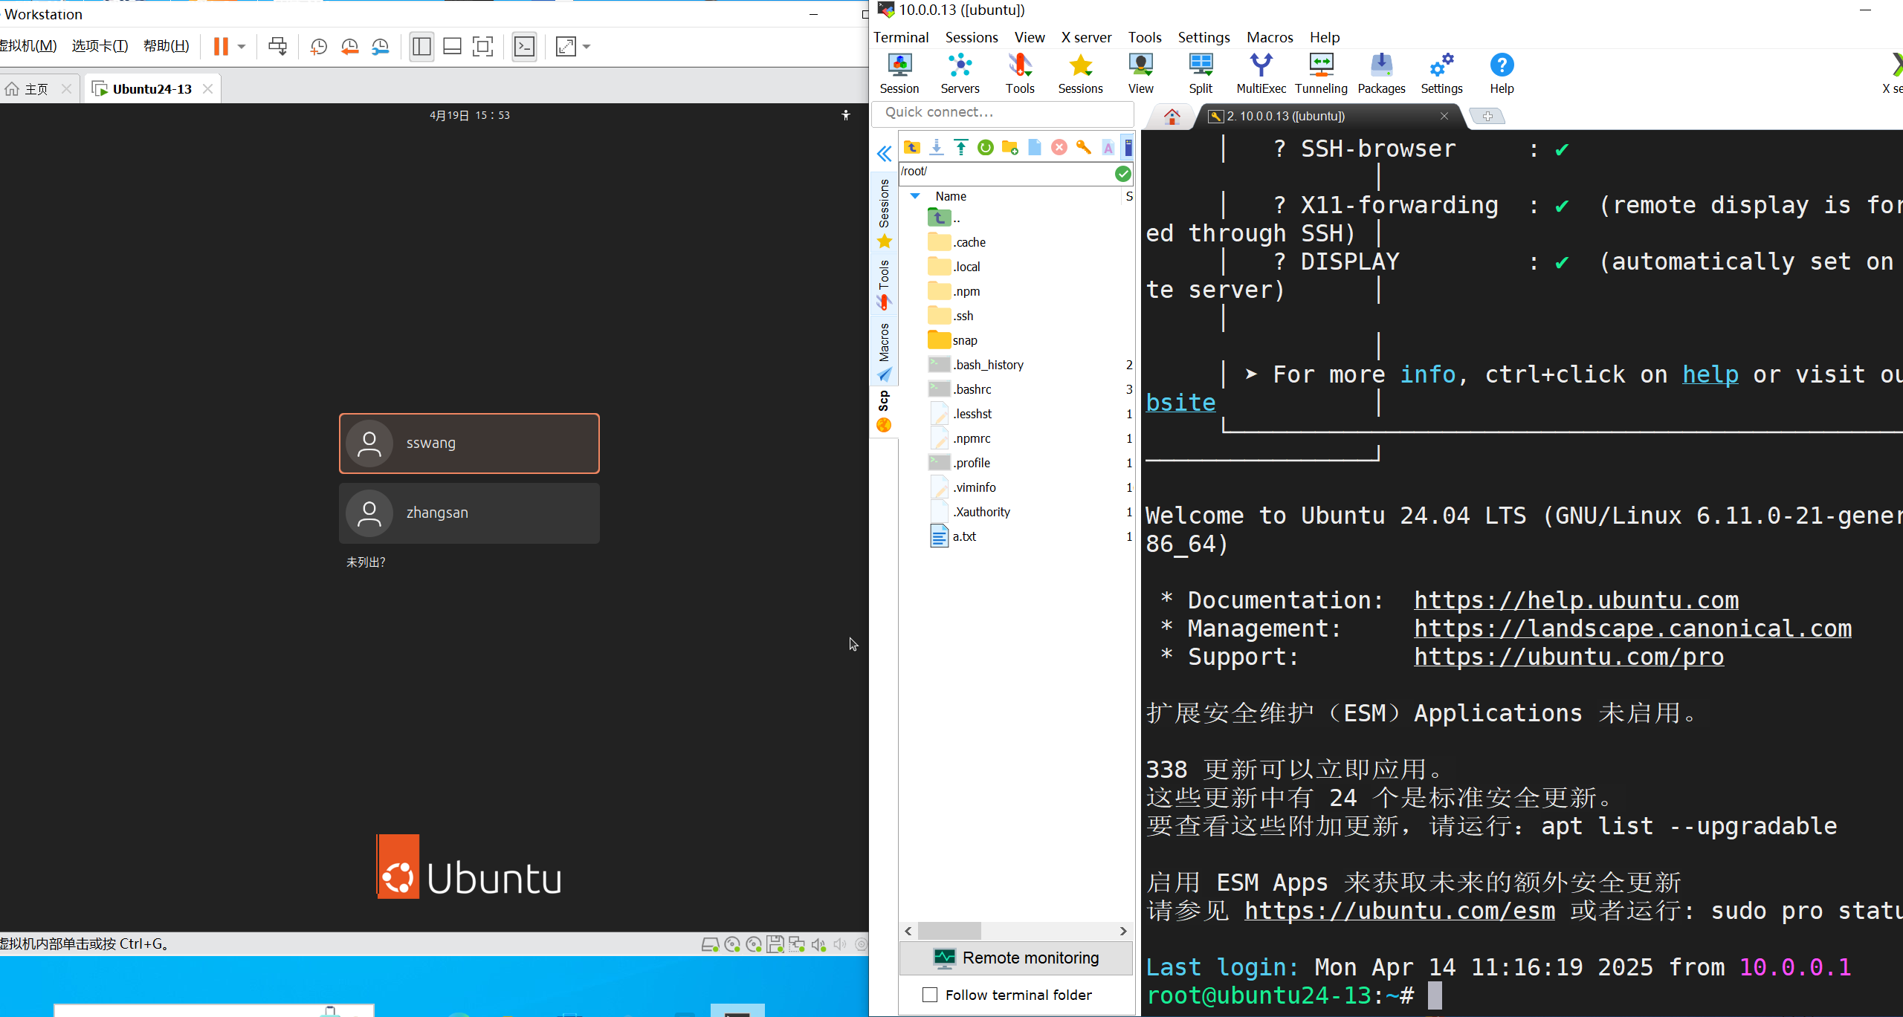The image size is (1903, 1017).
Task: Open the Packages toolbar icon
Action: pos(1381,74)
